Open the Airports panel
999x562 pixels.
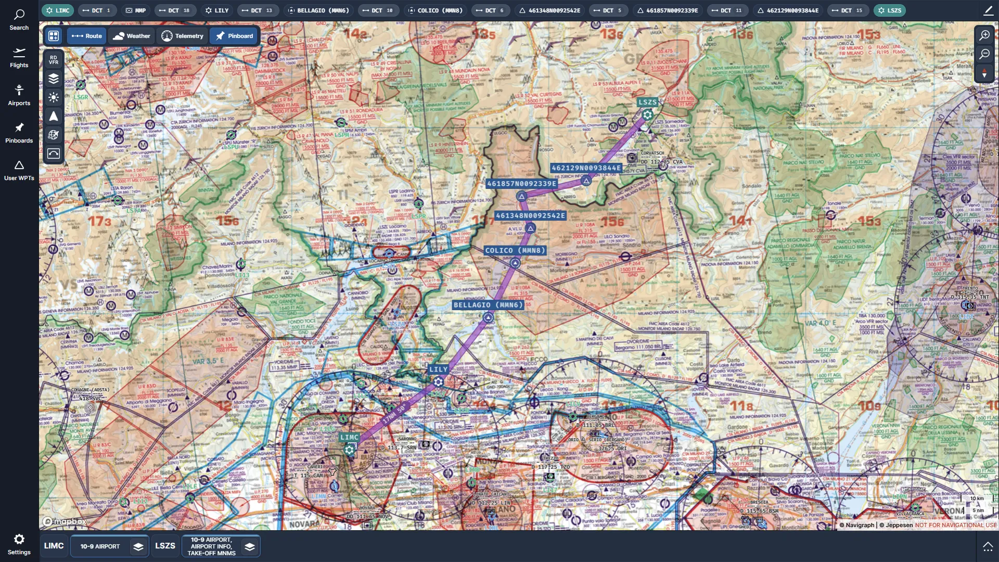click(19, 95)
